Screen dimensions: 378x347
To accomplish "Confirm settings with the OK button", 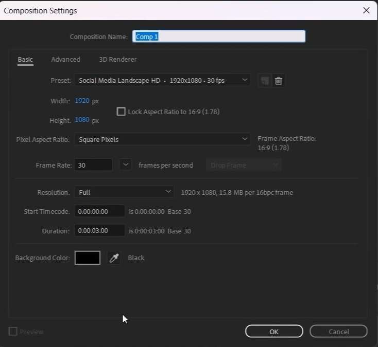I will click(x=274, y=332).
